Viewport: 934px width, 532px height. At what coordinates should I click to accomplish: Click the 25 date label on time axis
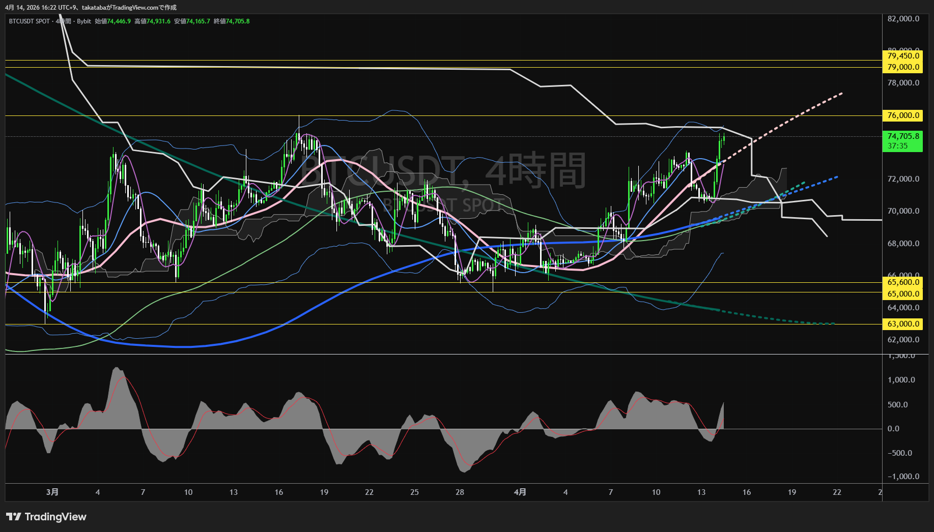point(414,492)
